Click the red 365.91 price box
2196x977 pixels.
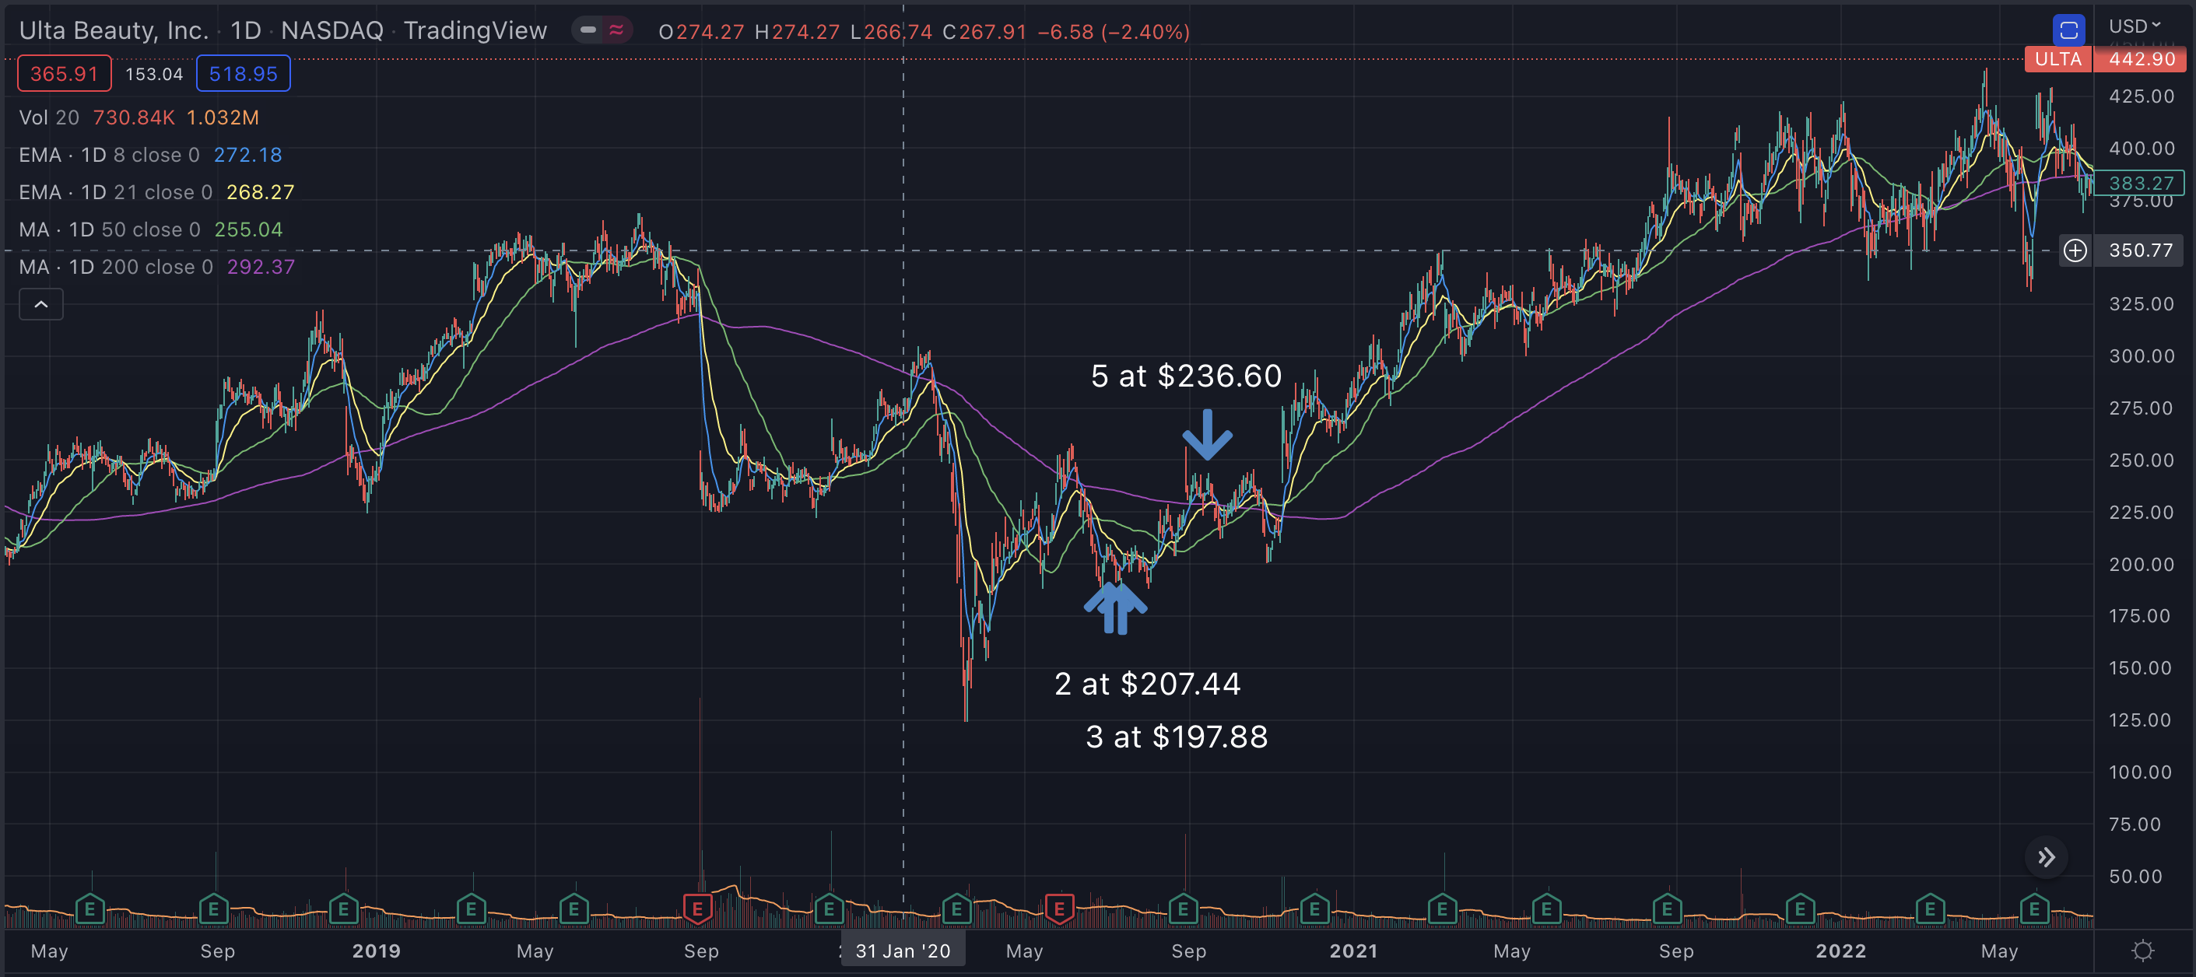pos(64,74)
